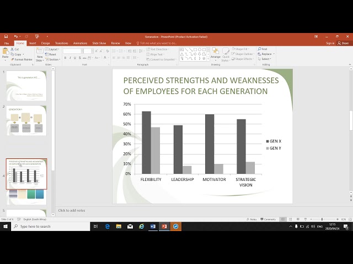Click the notes area 'Click to add notes'
Viewport: 353px width, 264px height.
coord(72,210)
